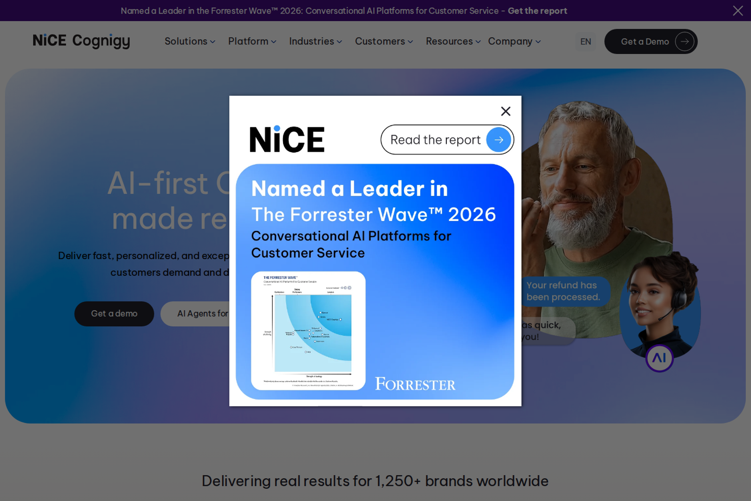Expand the Industries chevron arrow
Screen dimensions: 751x501
339,42
